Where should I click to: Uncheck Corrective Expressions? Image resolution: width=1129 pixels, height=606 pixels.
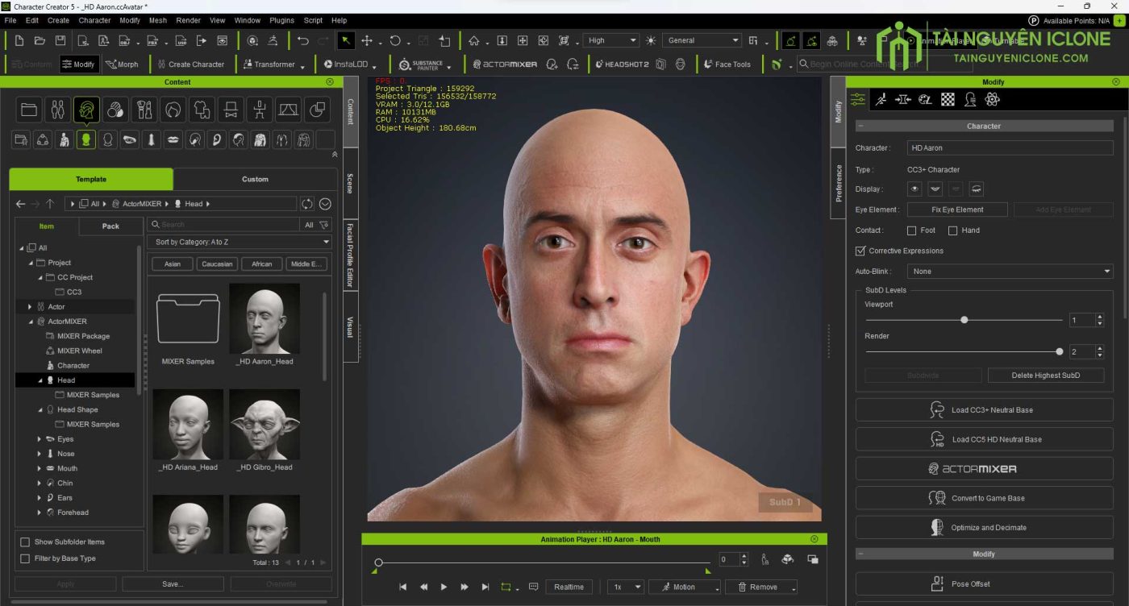[x=860, y=251]
